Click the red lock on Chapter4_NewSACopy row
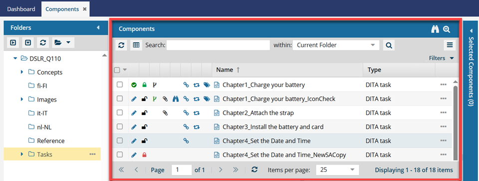479x181 pixels. click(145, 155)
